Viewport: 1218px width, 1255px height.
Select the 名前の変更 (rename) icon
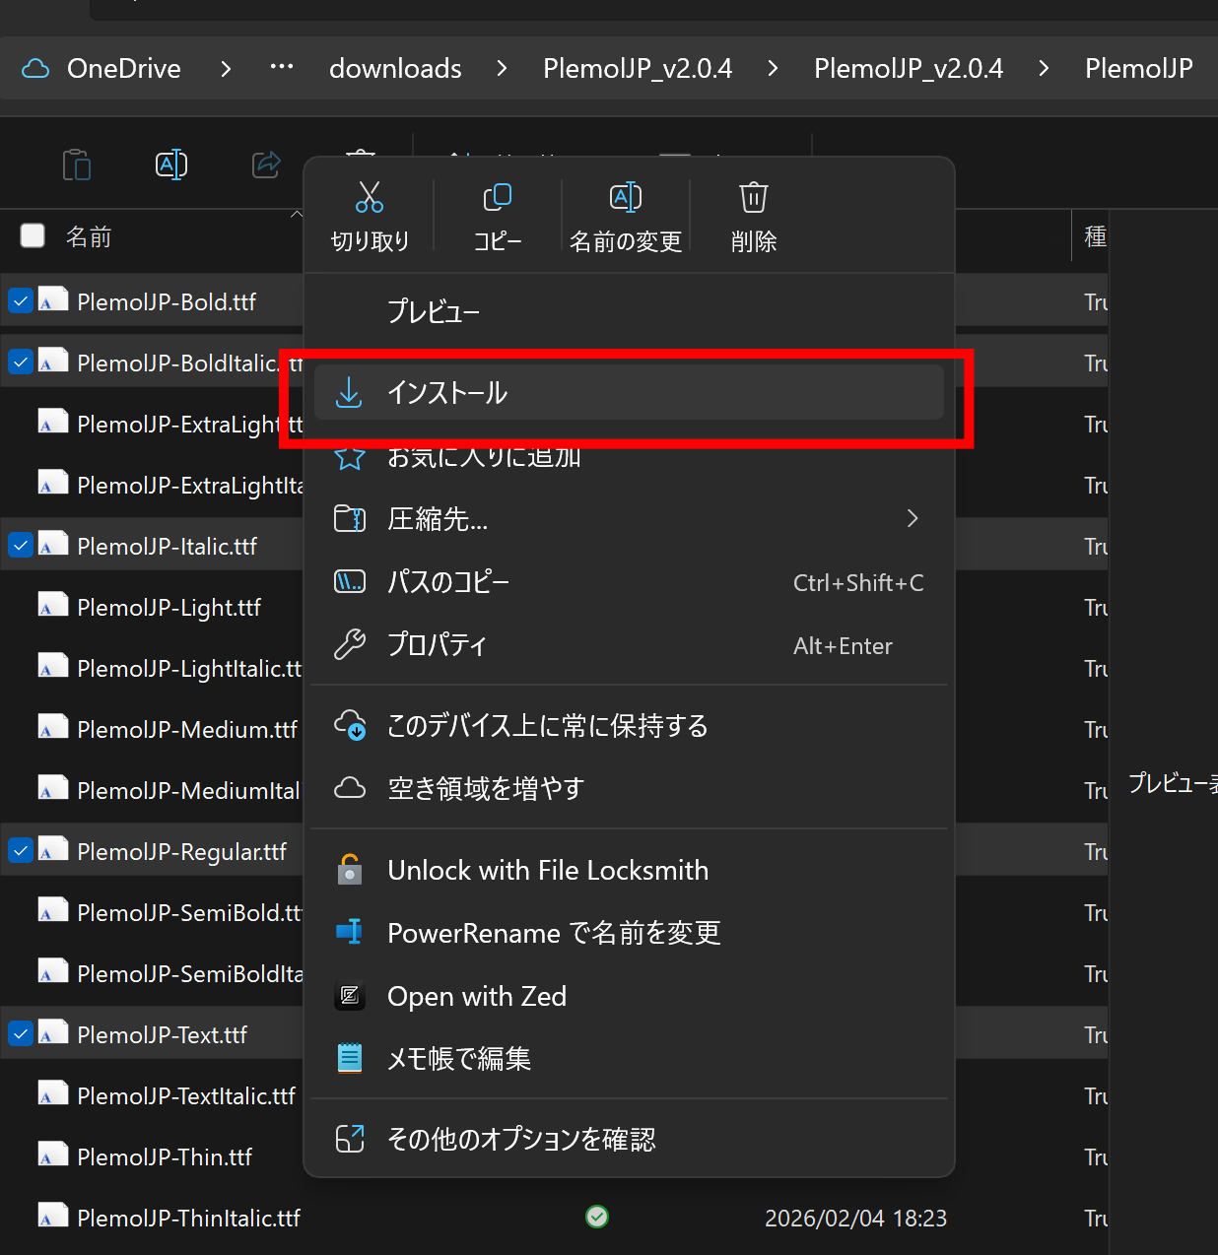[626, 197]
